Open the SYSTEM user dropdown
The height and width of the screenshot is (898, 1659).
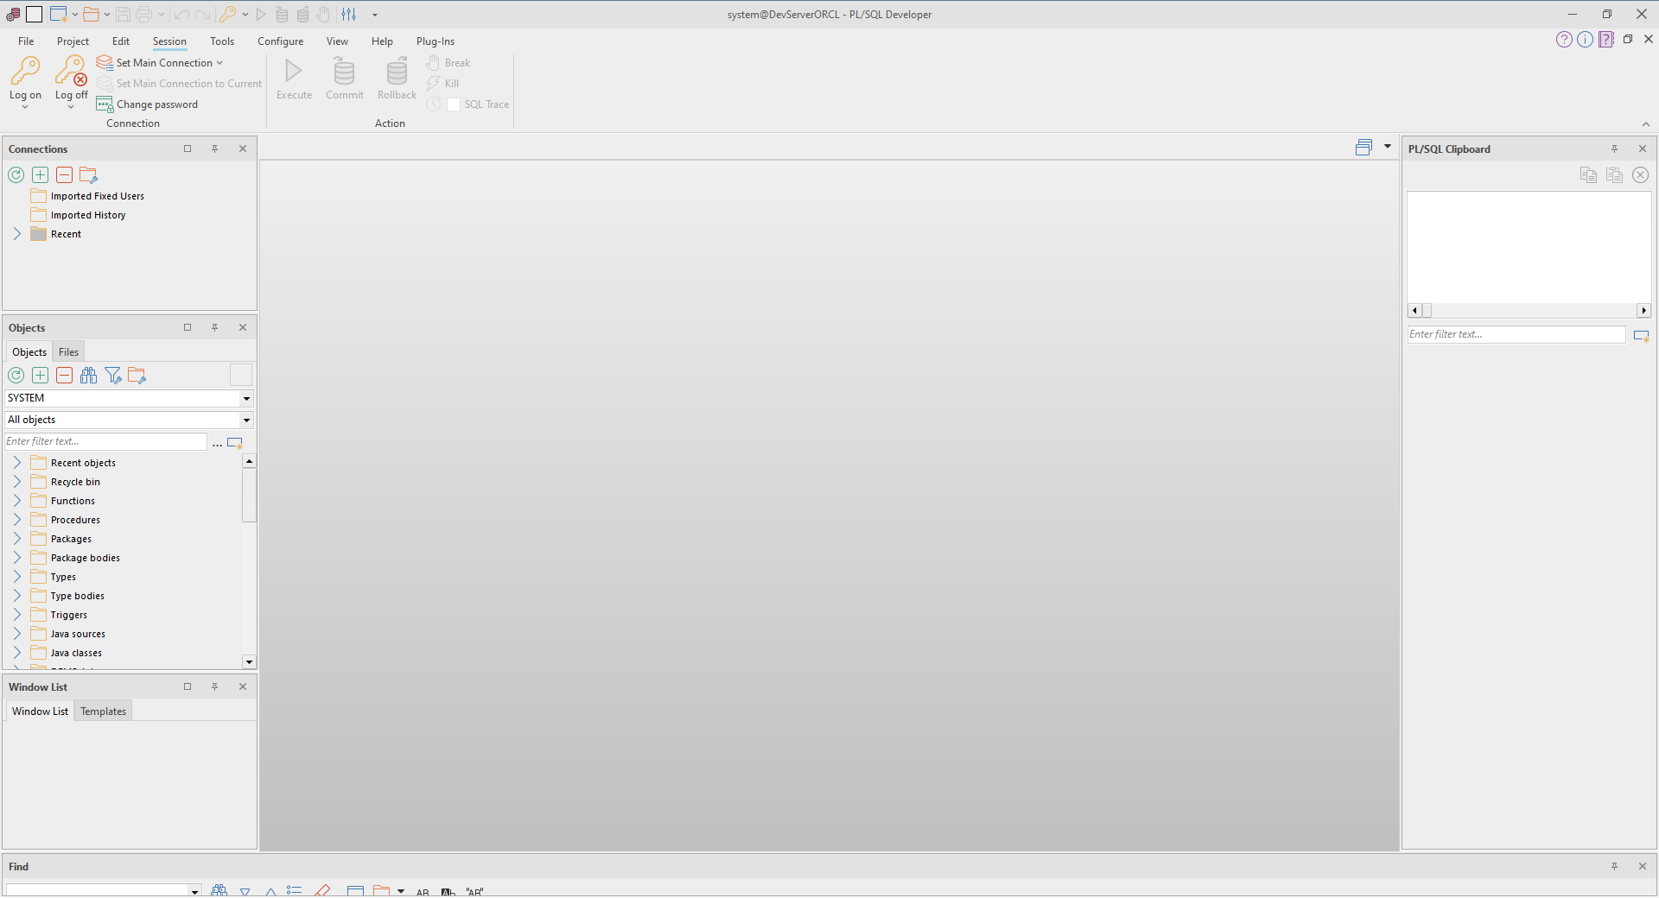pos(246,398)
